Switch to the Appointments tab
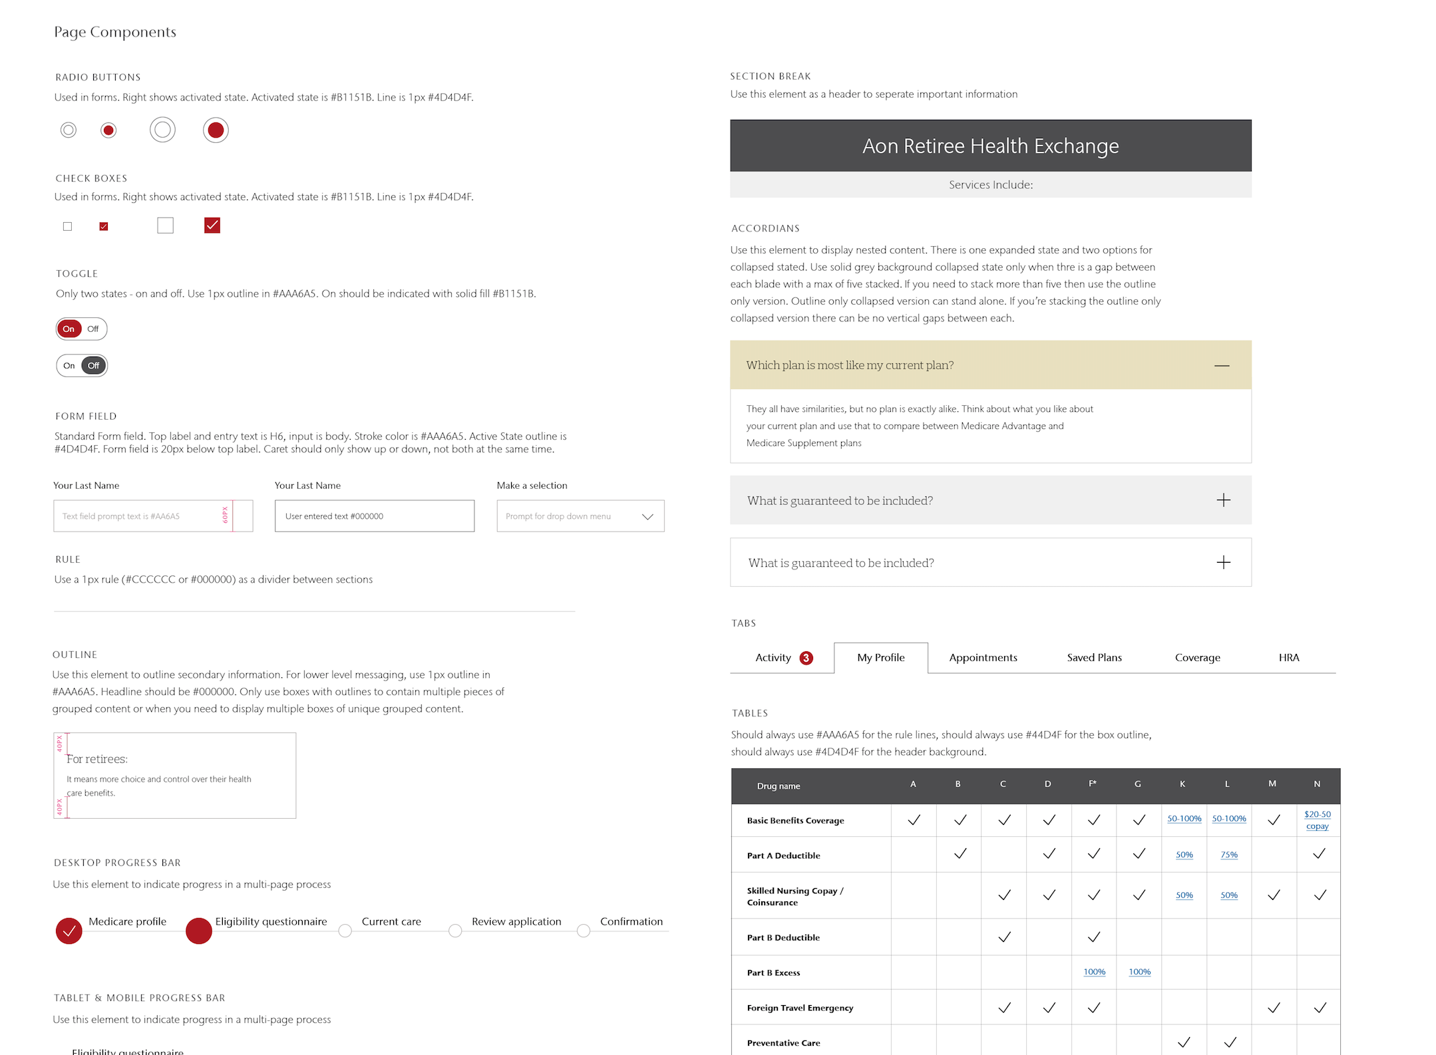 click(x=983, y=658)
